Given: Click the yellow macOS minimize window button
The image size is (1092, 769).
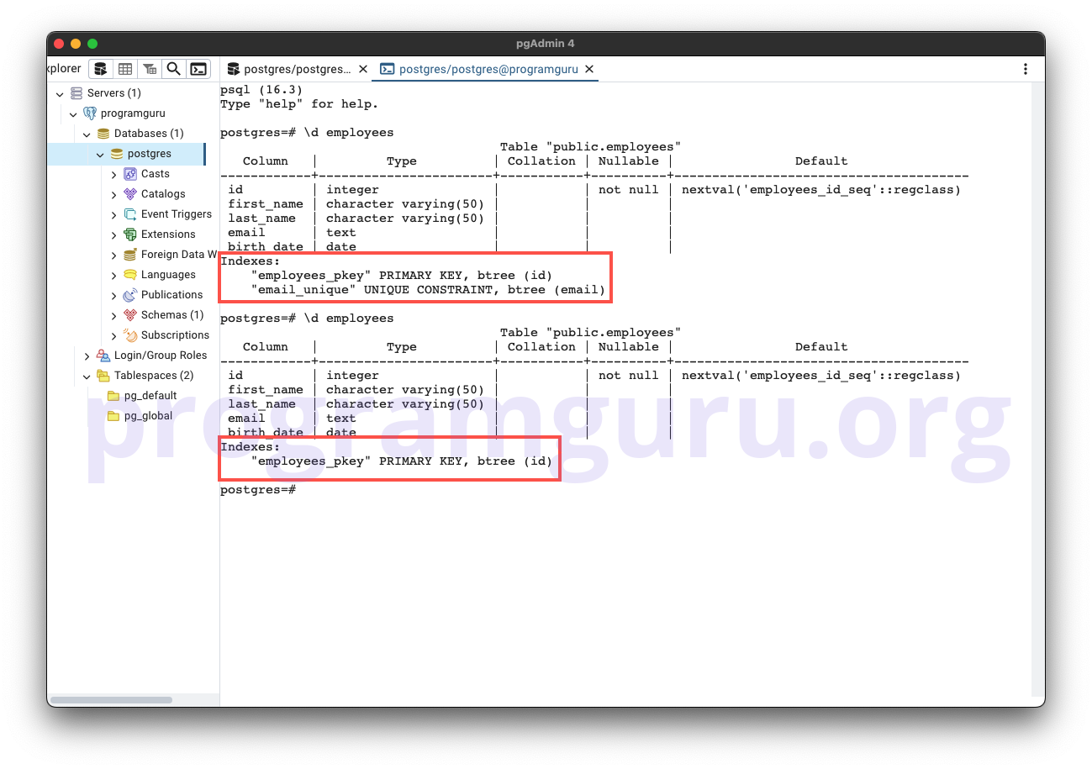Looking at the screenshot, I should 76,44.
